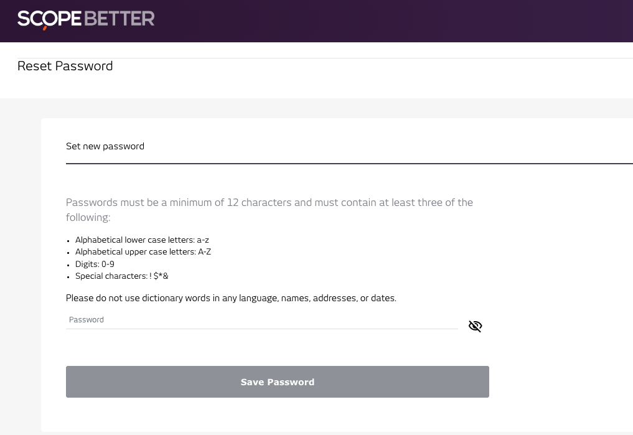This screenshot has width=633, height=435.
Task: Select the Set new password section title
Action: tap(105, 146)
